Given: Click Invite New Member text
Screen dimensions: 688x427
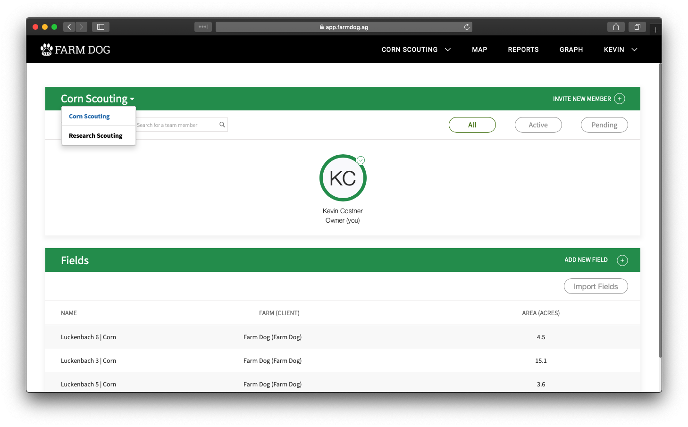Looking at the screenshot, I should (x=582, y=99).
